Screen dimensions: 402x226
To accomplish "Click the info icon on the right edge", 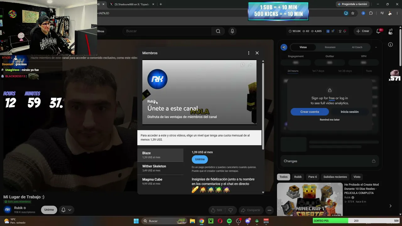I will [x=390, y=45].
